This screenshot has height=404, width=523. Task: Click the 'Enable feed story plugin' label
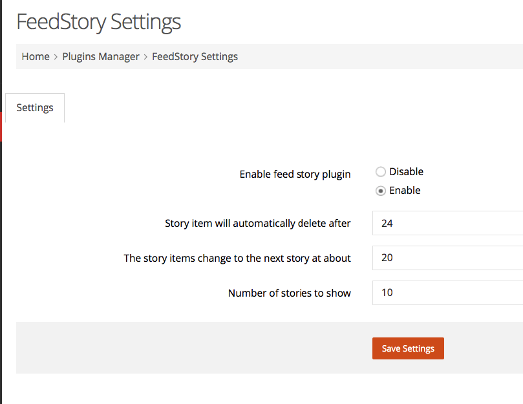tap(295, 175)
